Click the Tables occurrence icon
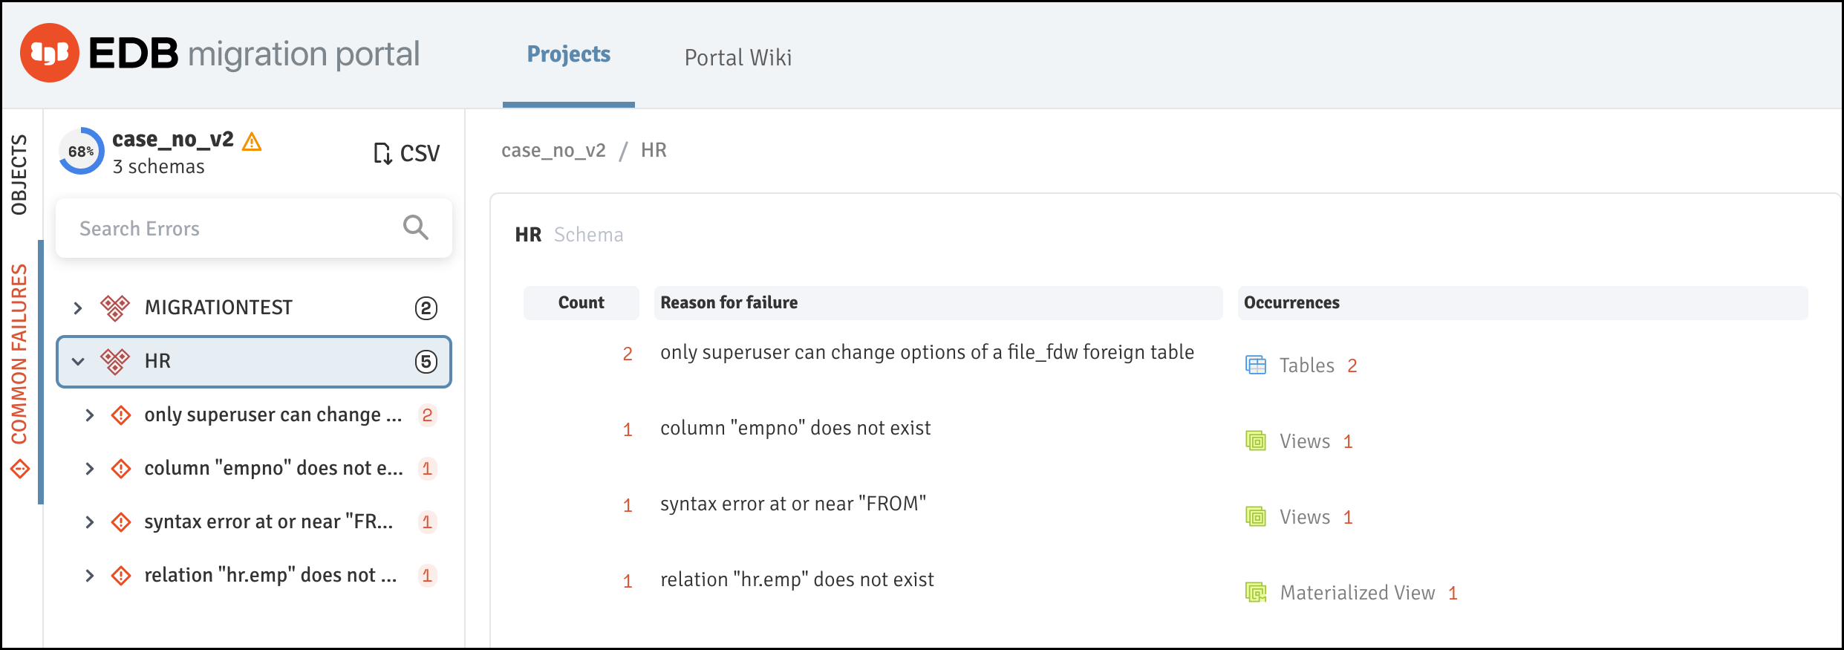The image size is (1844, 650). (1256, 365)
